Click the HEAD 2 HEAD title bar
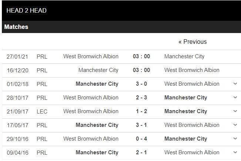 27,10
